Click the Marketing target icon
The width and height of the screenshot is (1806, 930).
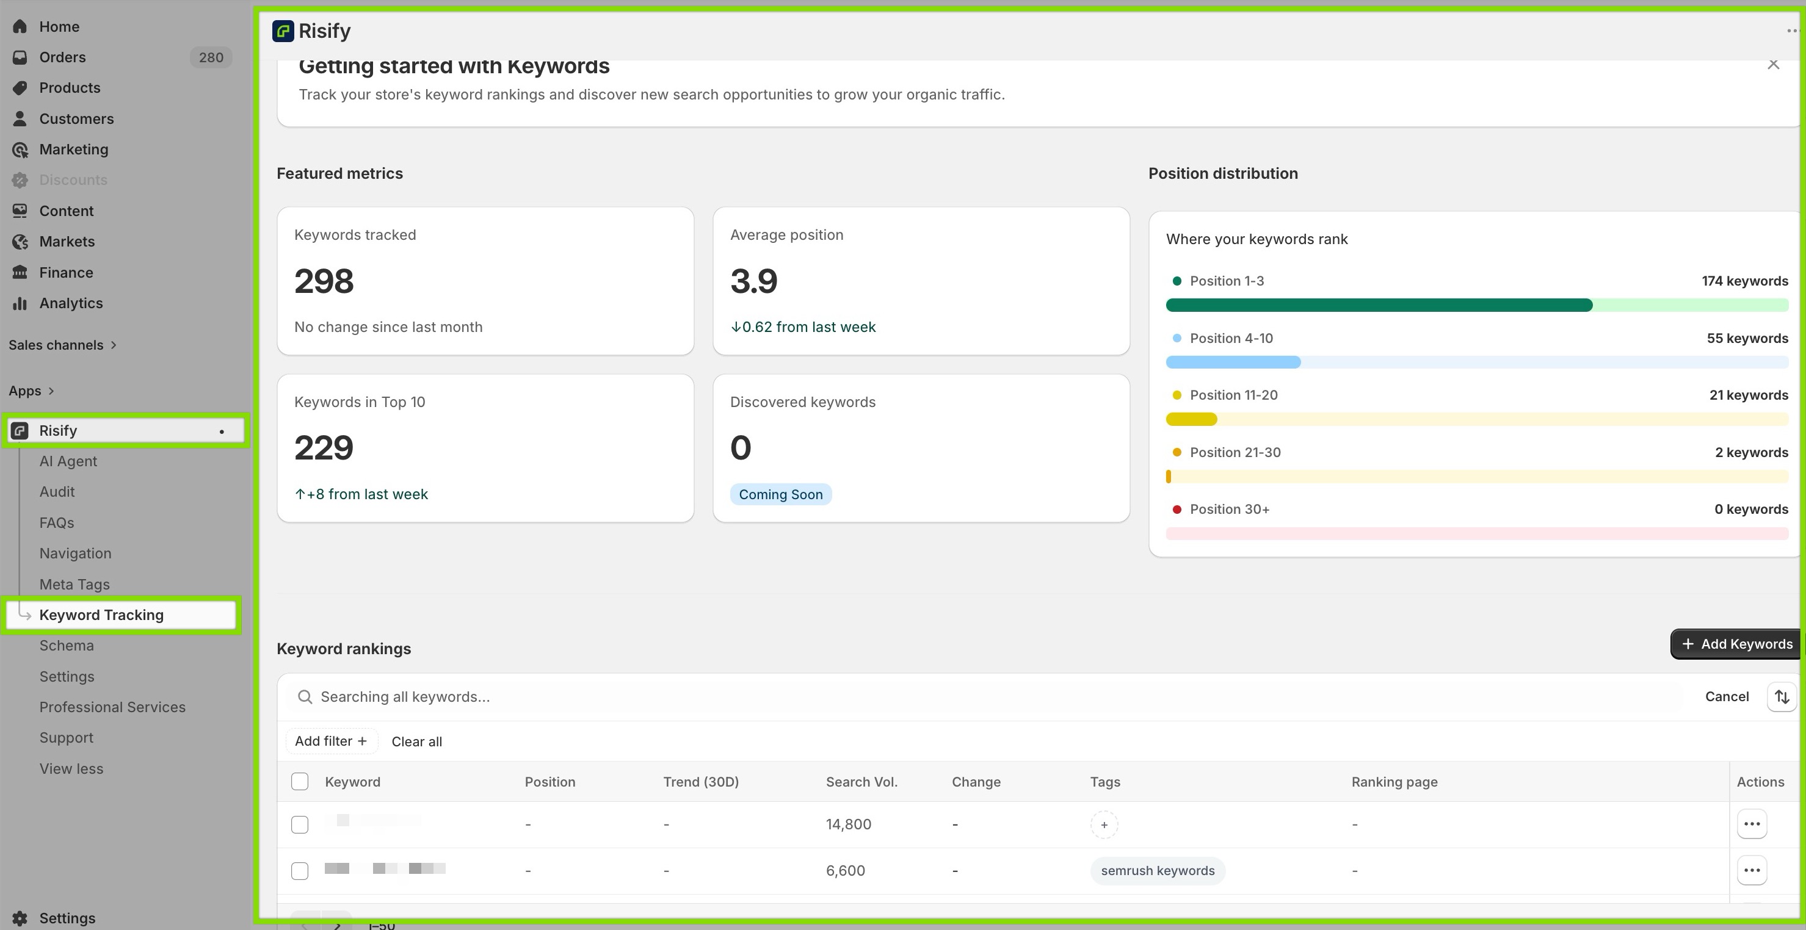(20, 150)
